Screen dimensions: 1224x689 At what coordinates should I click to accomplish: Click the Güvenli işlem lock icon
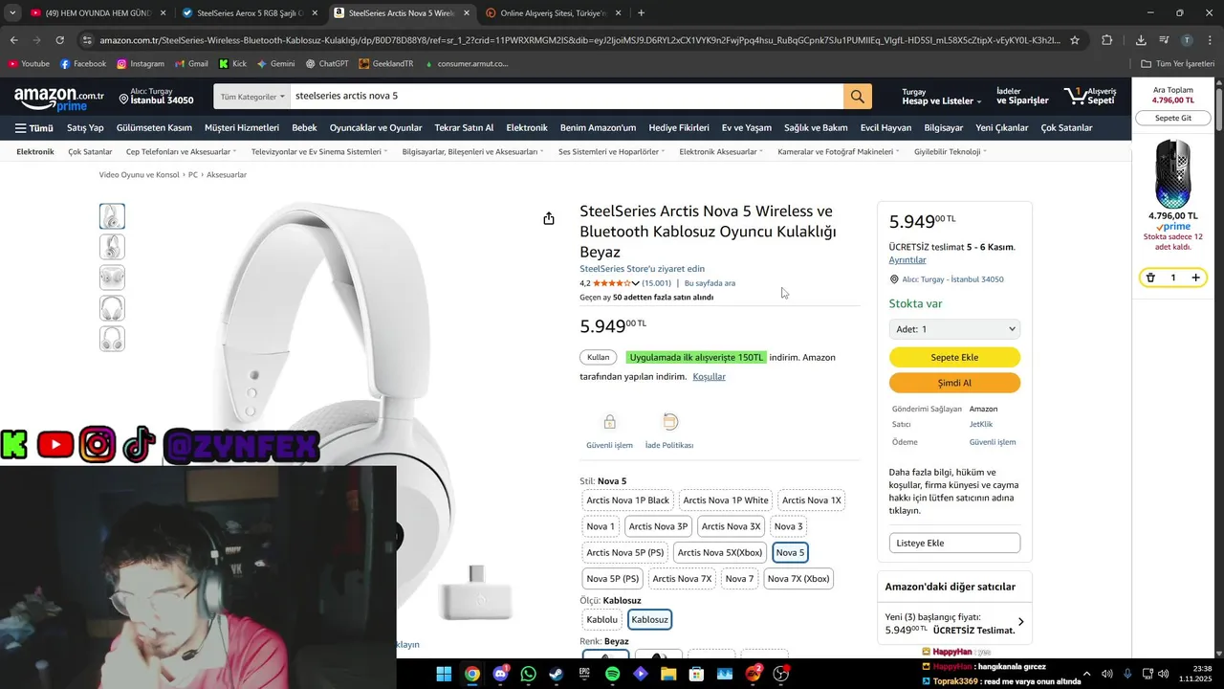point(609,422)
